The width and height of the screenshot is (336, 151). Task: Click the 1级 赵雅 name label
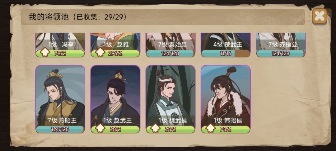point(116,44)
